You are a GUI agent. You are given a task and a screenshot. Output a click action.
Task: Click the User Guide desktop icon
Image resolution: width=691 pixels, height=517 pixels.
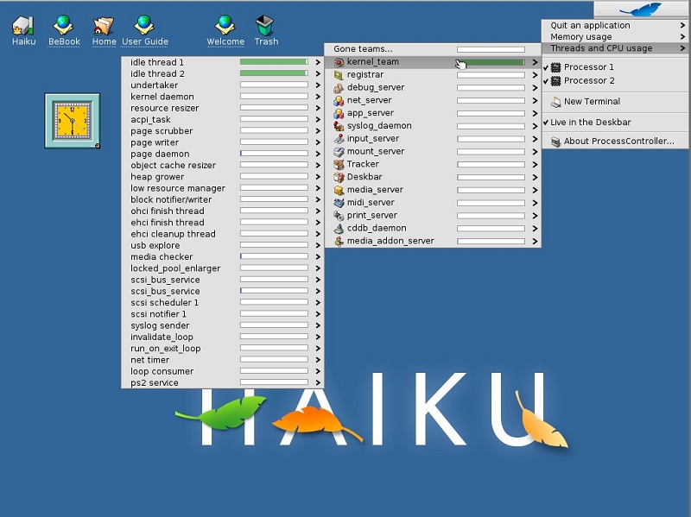(x=144, y=26)
